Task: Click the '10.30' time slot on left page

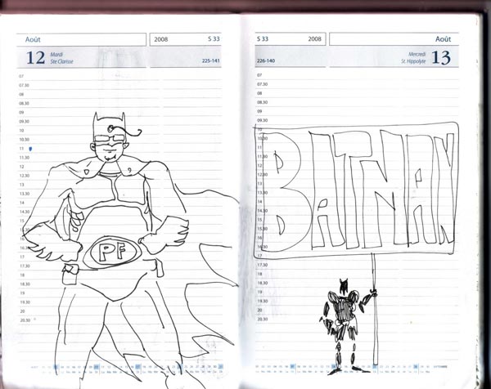Action: pyautogui.click(x=24, y=140)
